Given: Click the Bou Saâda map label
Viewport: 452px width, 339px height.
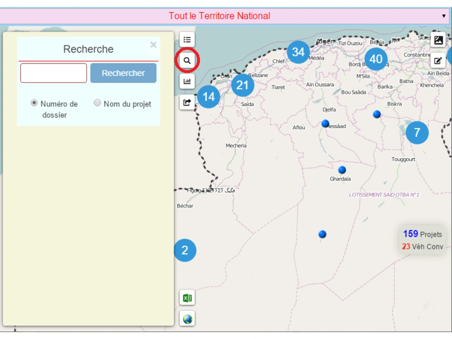Looking at the screenshot, I should 353,92.
